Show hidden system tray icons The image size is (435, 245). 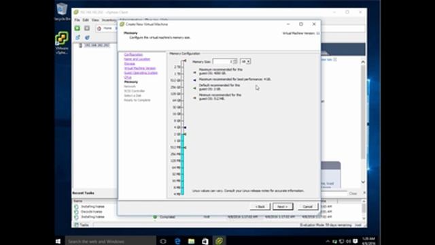328,242
